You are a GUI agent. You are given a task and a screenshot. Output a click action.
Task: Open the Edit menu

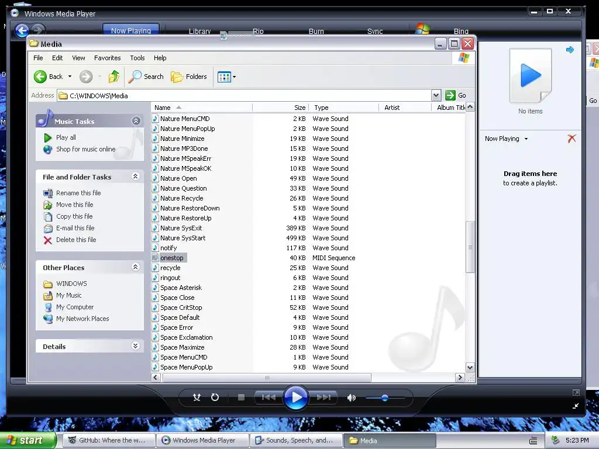click(x=57, y=58)
